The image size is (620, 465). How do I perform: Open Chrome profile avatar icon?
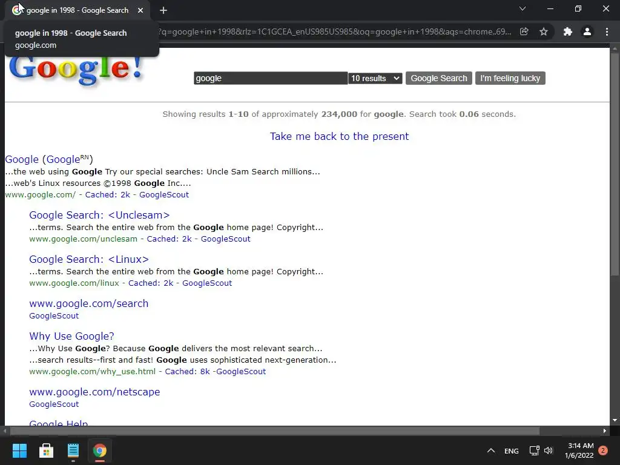[587, 31]
